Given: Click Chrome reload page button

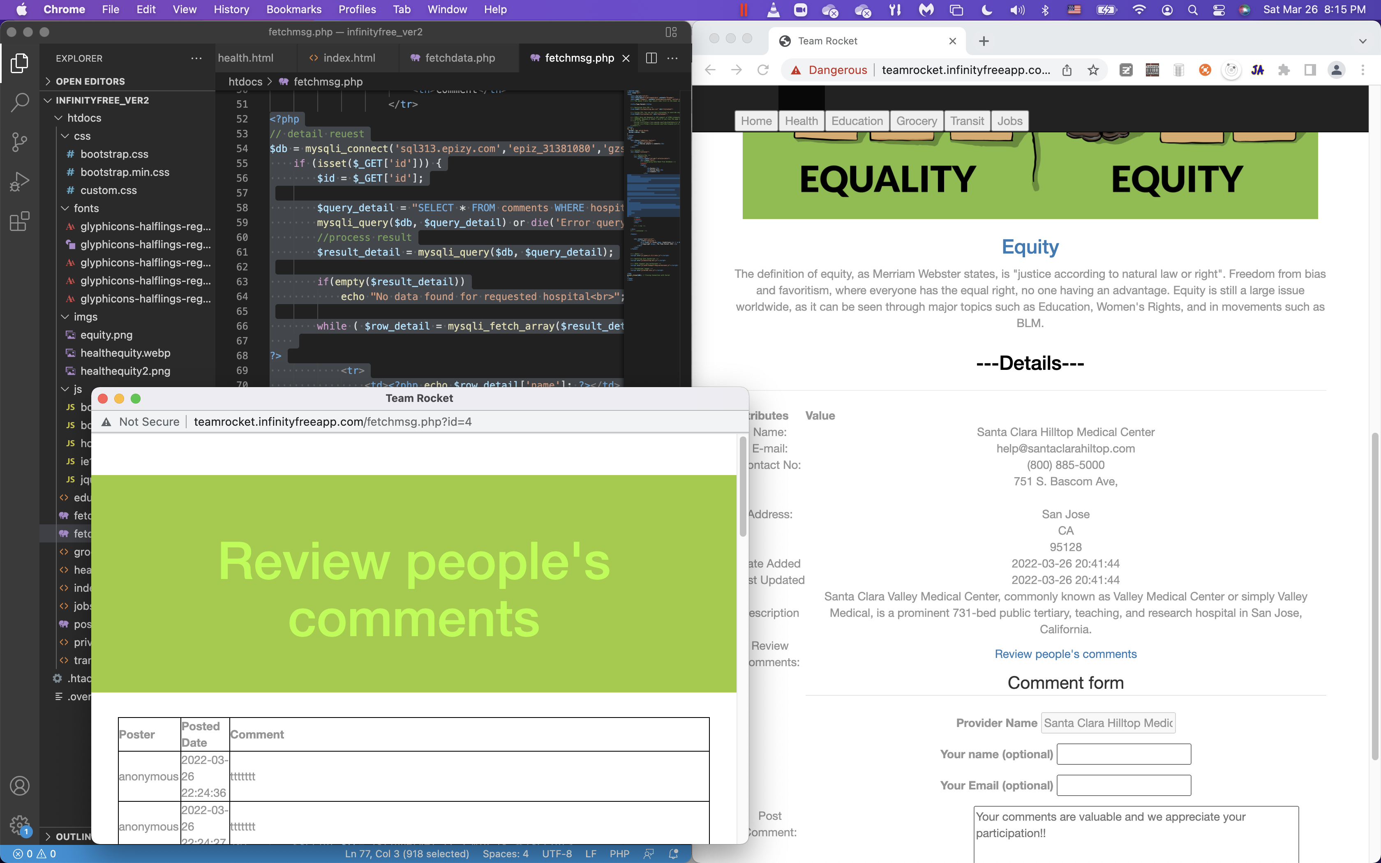Looking at the screenshot, I should (x=763, y=70).
